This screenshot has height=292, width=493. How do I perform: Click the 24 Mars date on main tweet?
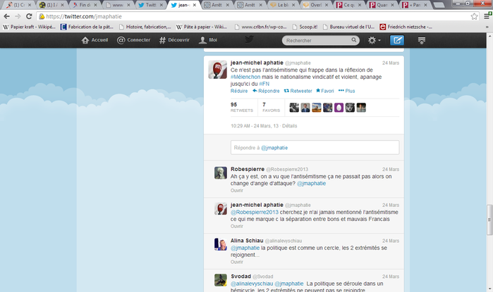click(391, 63)
